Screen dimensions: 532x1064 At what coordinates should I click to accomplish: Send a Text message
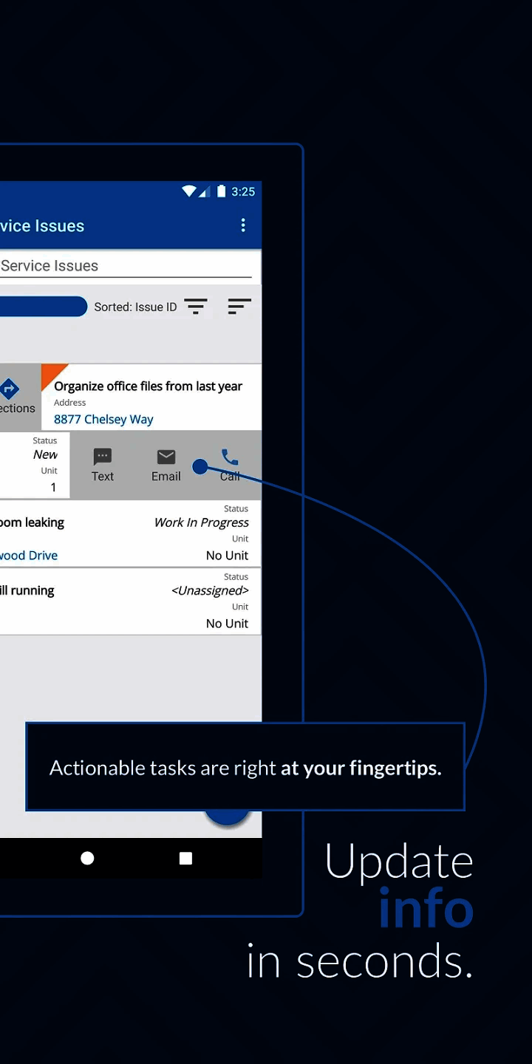[103, 465]
